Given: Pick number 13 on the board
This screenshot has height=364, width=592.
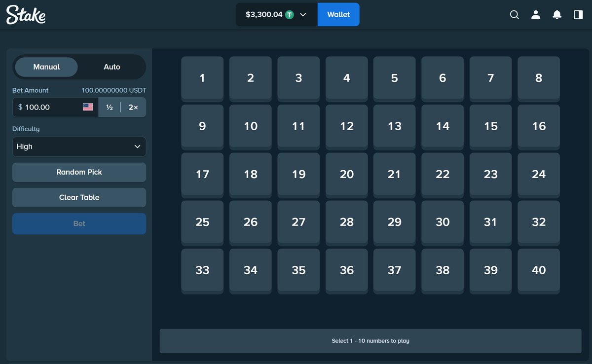Looking at the screenshot, I should click(395, 127).
